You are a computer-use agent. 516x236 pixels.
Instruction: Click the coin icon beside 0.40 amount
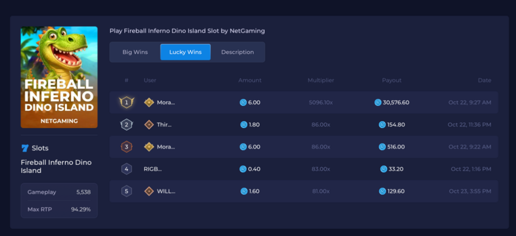(x=243, y=169)
